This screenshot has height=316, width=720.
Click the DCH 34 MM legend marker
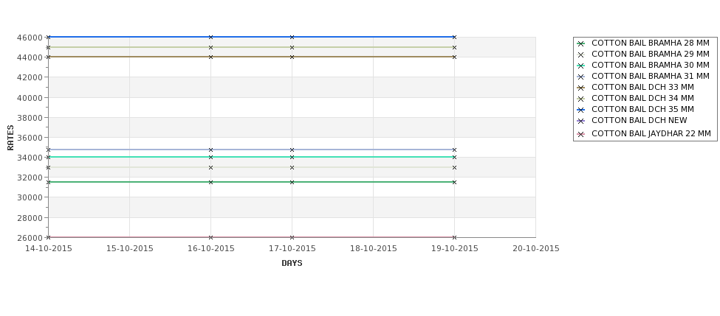[x=580, y=99]
